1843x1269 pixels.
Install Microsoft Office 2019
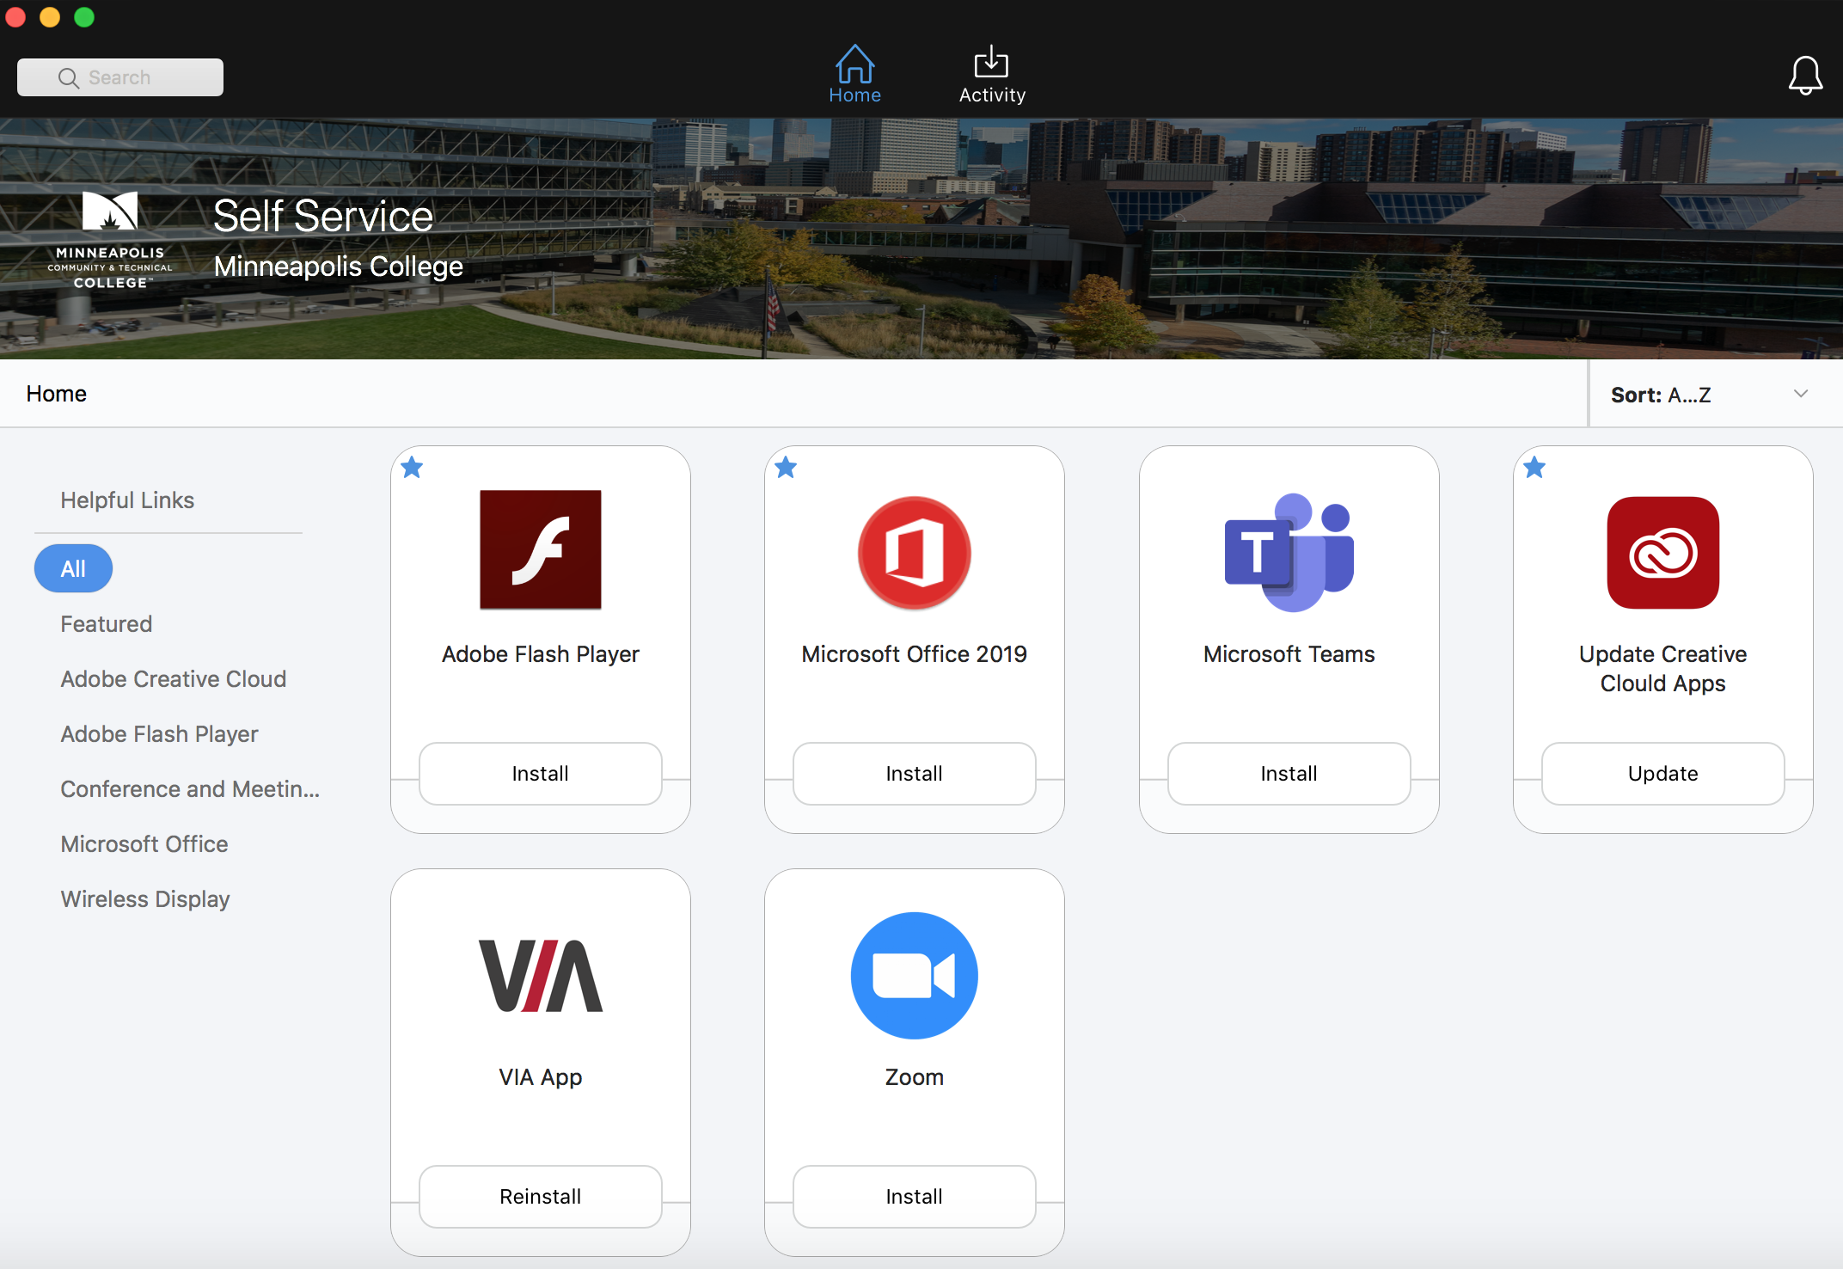click(x=915, y=774)
